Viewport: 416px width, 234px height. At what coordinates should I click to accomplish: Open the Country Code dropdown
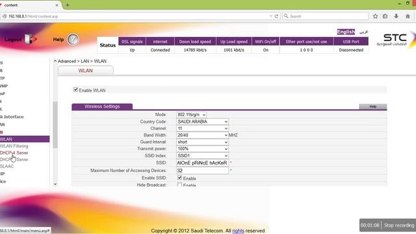[202, 122]
